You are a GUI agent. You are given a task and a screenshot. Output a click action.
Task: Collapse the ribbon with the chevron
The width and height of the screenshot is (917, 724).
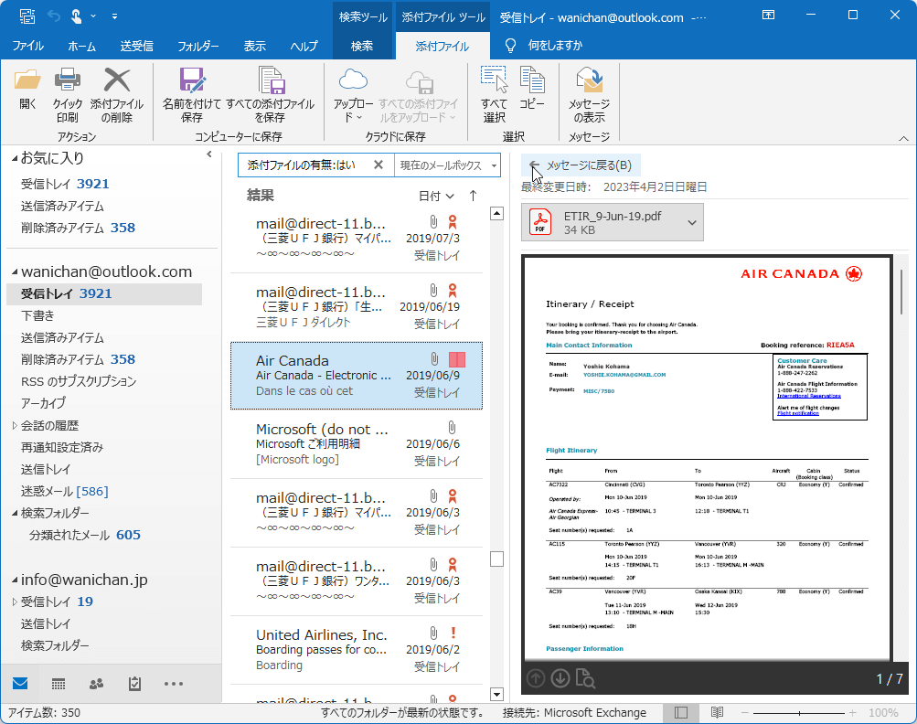click(903, 139)
